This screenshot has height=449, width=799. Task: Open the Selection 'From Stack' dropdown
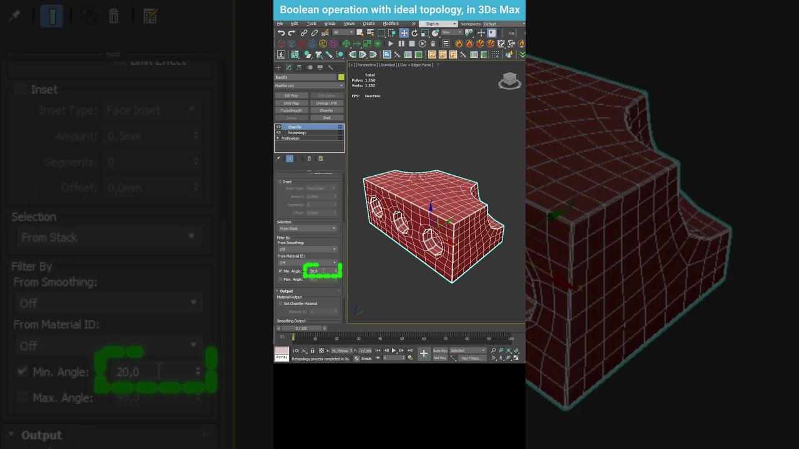pyautogui.click(x=308, y=228)
